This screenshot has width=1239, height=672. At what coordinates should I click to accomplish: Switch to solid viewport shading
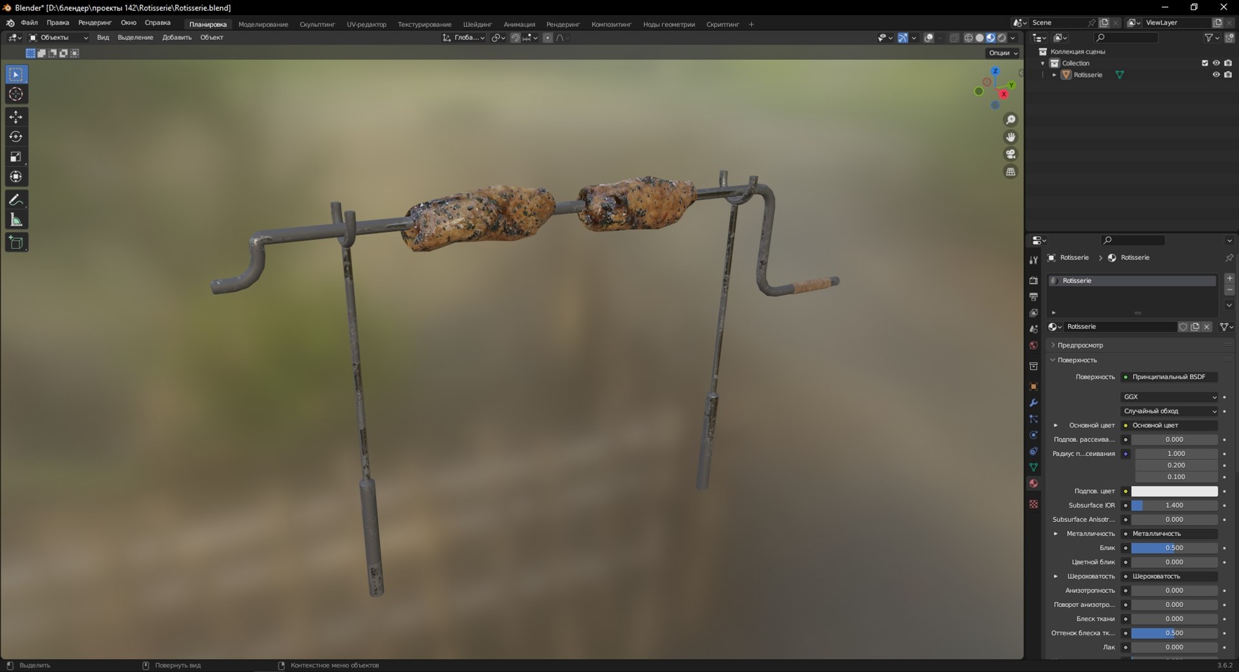pyautogui.click(x=980, y=38)
